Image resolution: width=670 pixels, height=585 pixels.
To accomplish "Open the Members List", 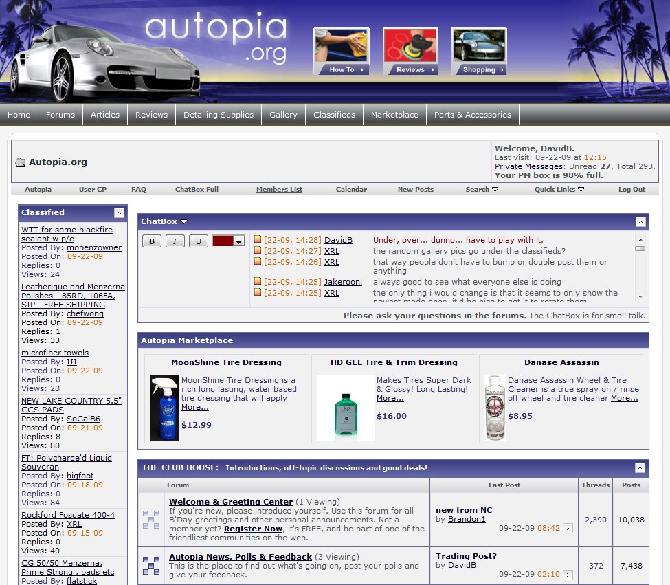I will point(279,189).
